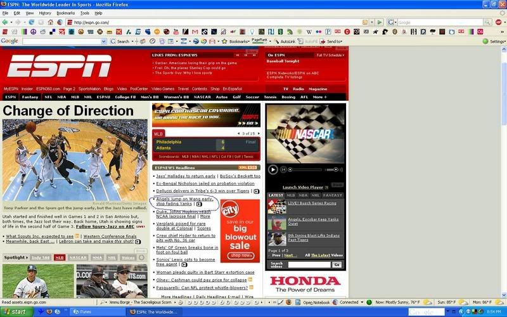
Task: Open the Follow Spurs-Jazz on ABC link
Action: [x=105, y=227]
